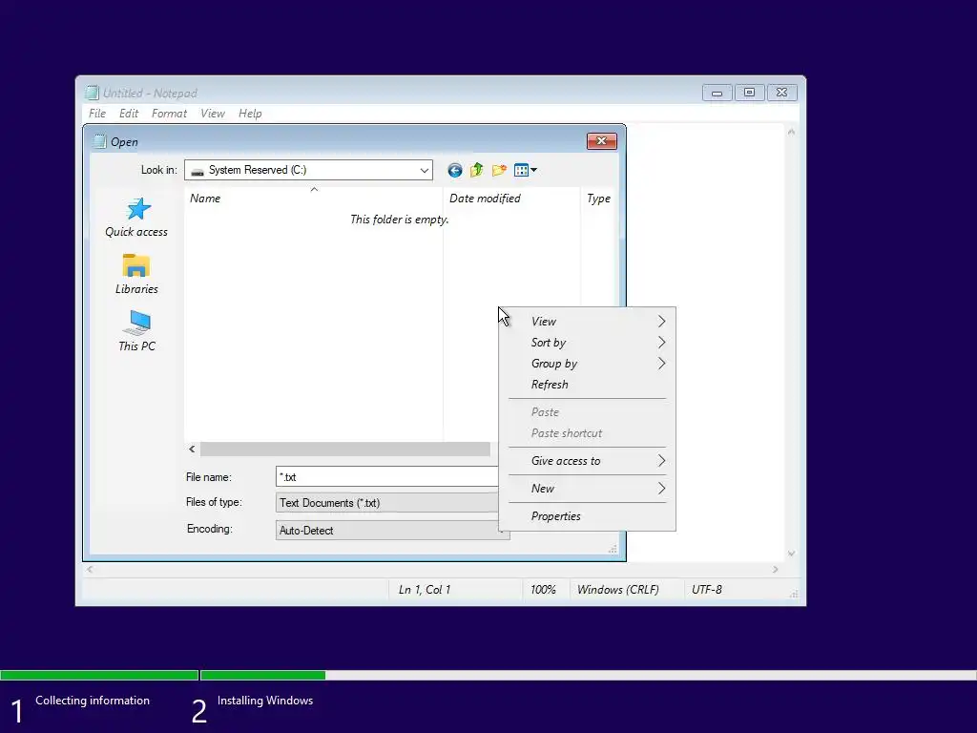Close the Notepad window
977x733 pixels.
click(x=782, y=93)
